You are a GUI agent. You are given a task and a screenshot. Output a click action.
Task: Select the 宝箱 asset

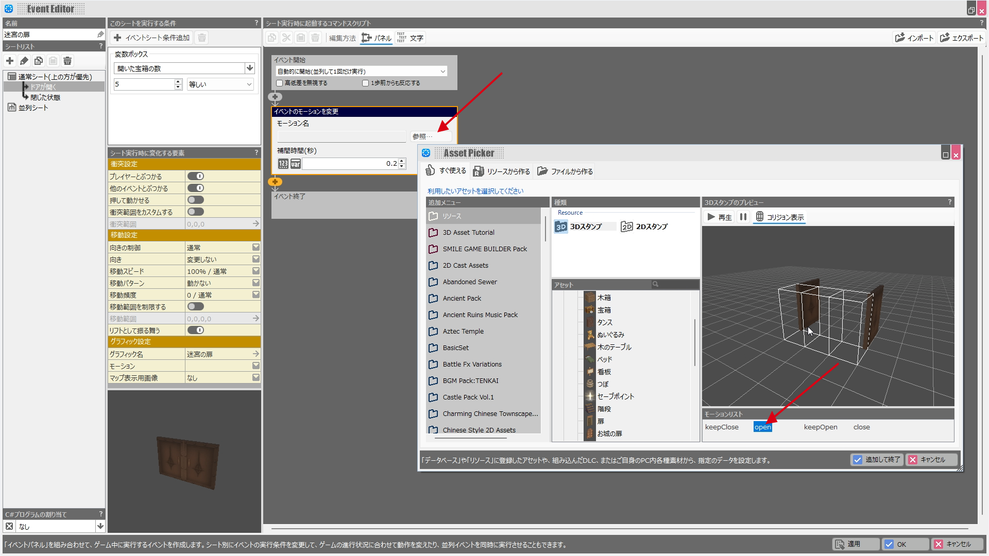pyautogui.click(x=604, y=310)
